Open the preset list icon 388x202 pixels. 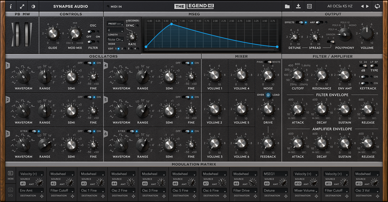click(309, 6)
